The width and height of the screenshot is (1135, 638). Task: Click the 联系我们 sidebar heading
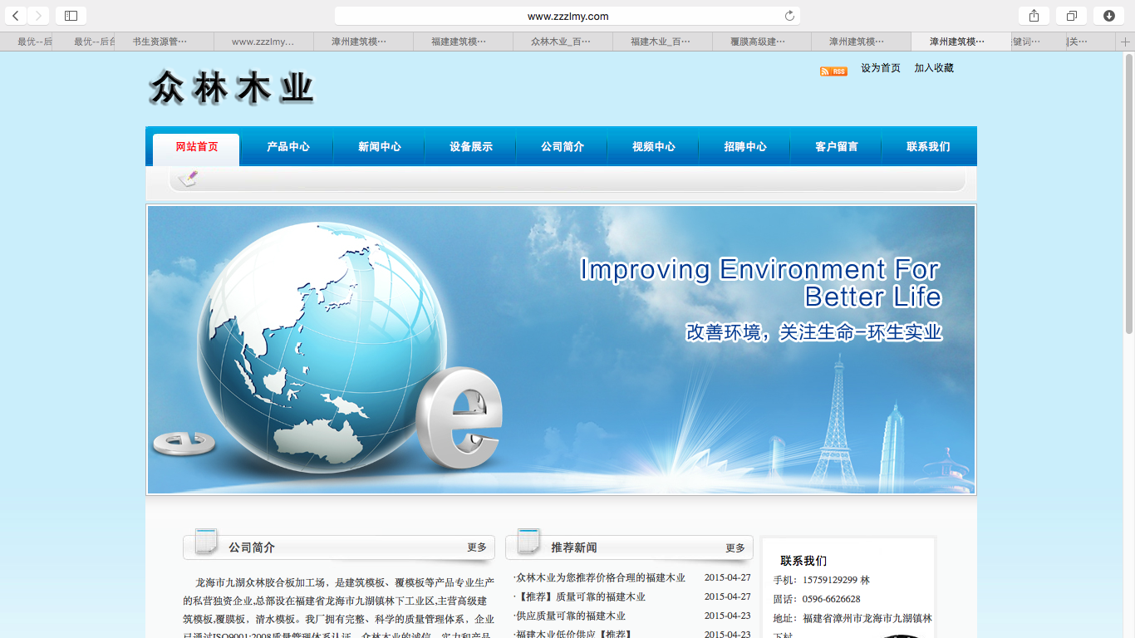[x=803, y=561]
